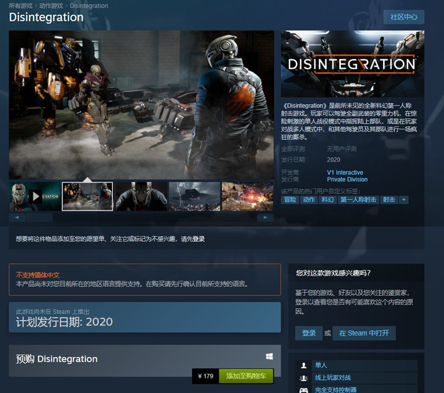Click the online PvP two-person icon
The width and height of the screenshot is (444, 393).
click(303, 378)
